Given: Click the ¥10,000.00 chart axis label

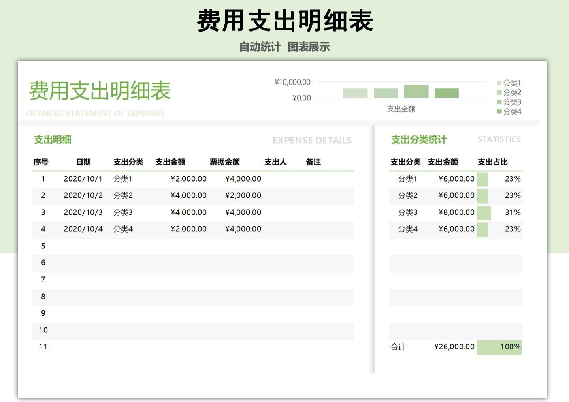Looking at the screenshot, I should (292, 82).
